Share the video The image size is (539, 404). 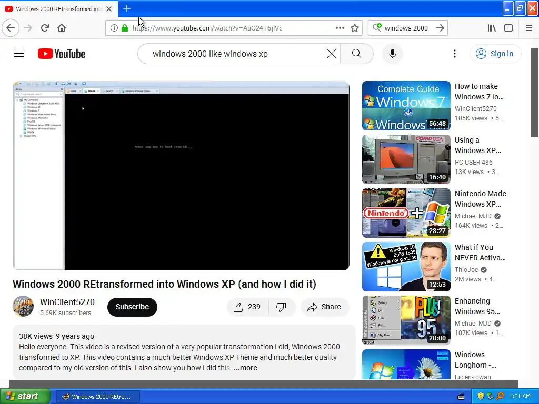(324, 307)
